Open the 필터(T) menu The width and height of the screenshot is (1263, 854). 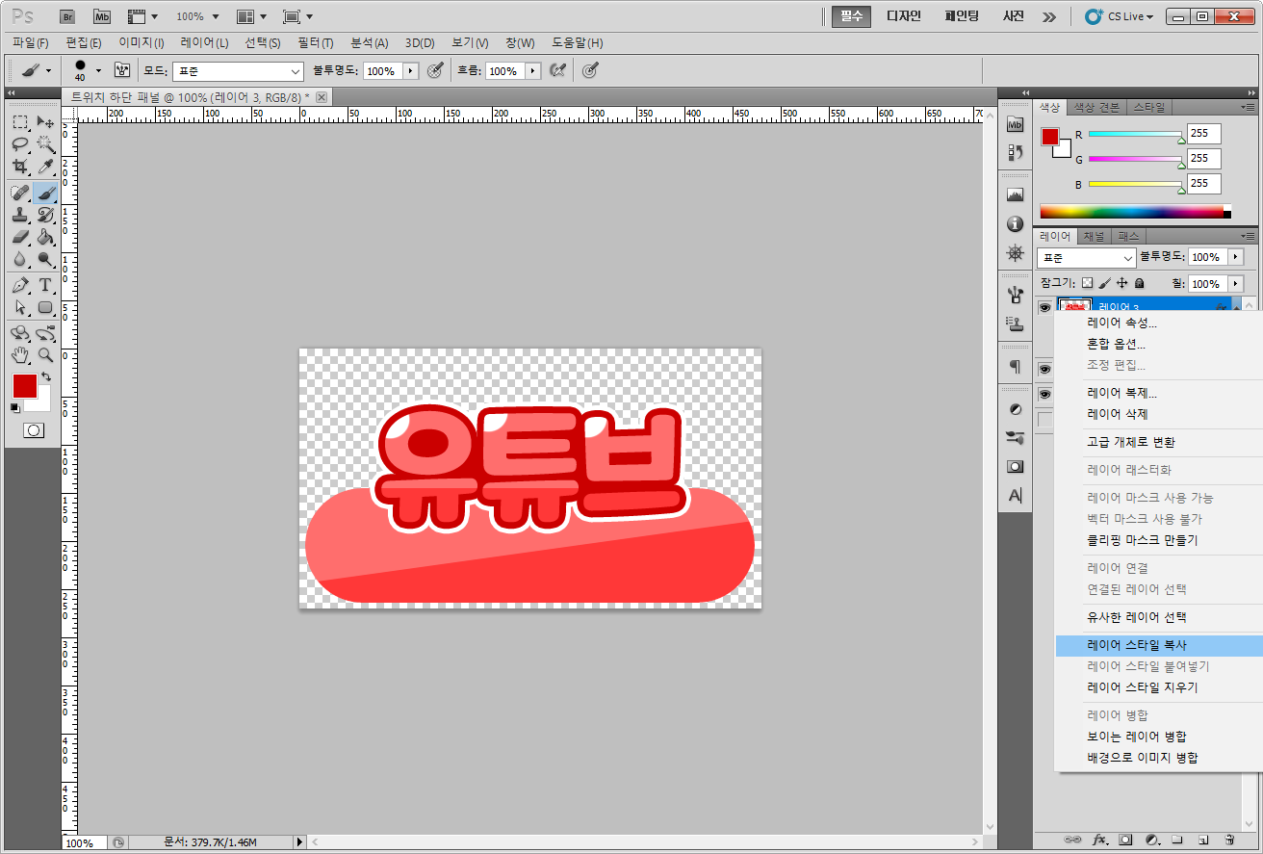(316, 42)
